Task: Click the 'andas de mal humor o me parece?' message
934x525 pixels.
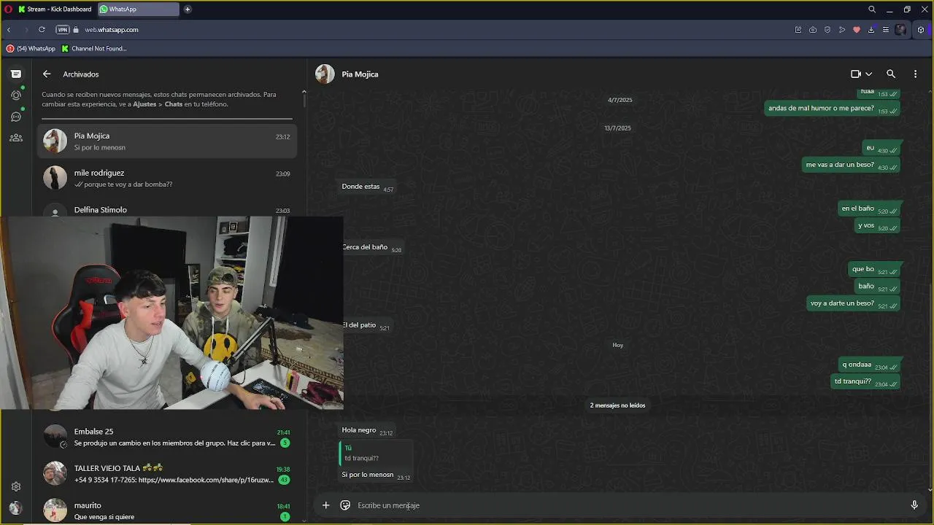Action: pos(831,109)
